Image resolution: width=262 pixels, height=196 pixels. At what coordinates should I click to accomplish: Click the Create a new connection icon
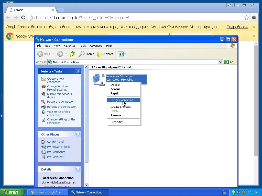click(x=43, y=79)
